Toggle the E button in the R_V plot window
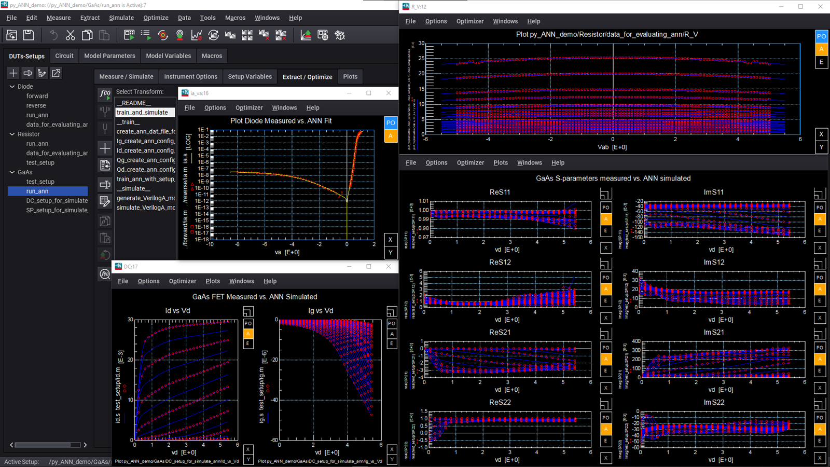830x467 pixels. (x=821, y=62)
